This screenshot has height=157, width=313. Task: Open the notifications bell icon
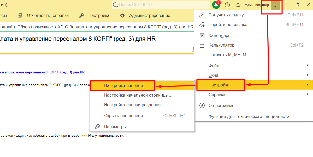coord(216,5)
